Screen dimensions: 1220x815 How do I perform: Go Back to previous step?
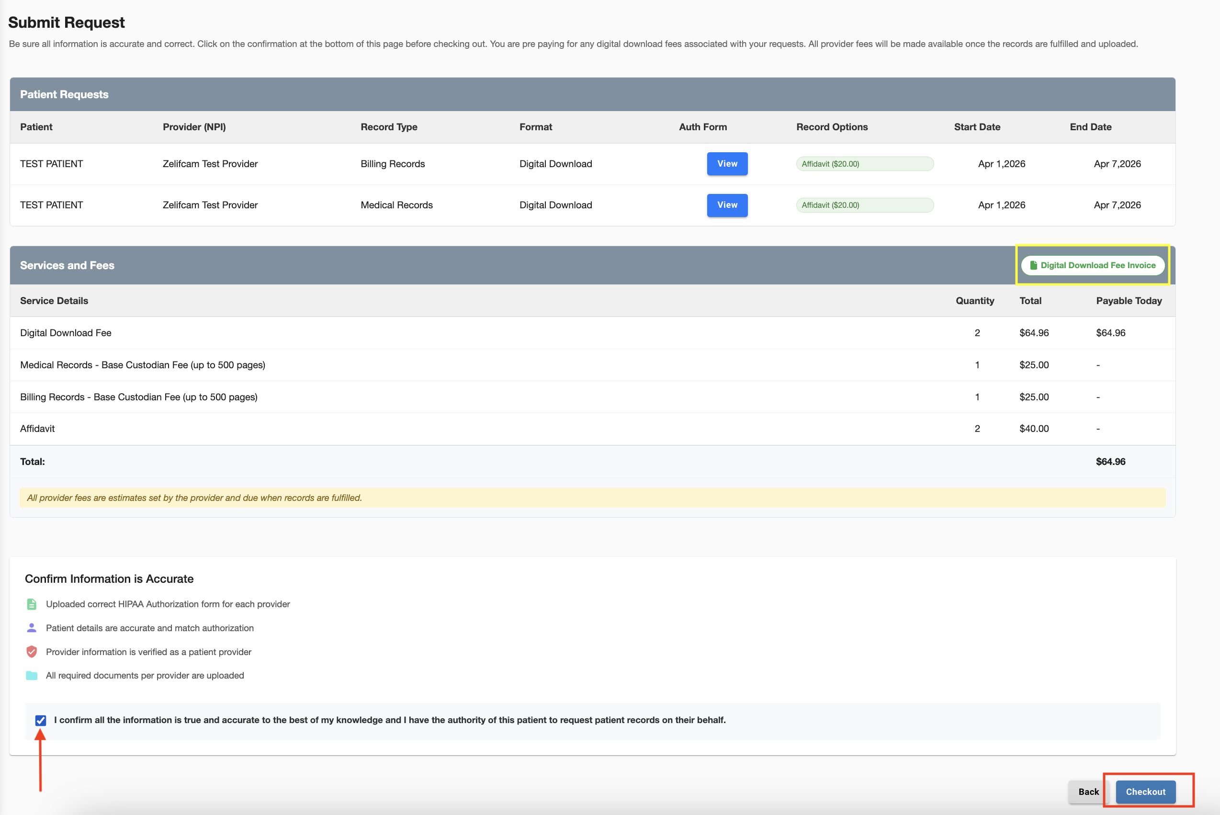[1088, 792]
